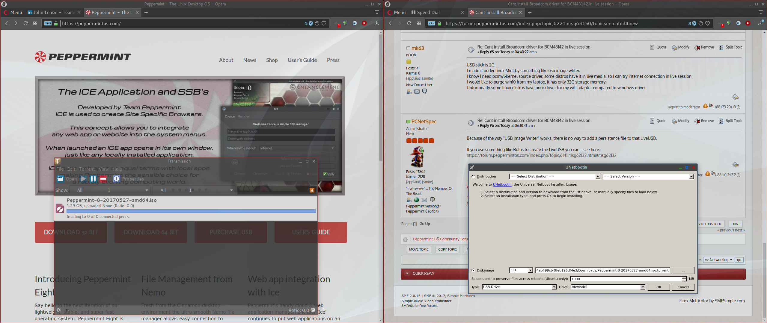Select Peppermint-8-20170527-amd64.iso torrent row
The height and width of the screenshot is (323, 767).
coord(186,208)
